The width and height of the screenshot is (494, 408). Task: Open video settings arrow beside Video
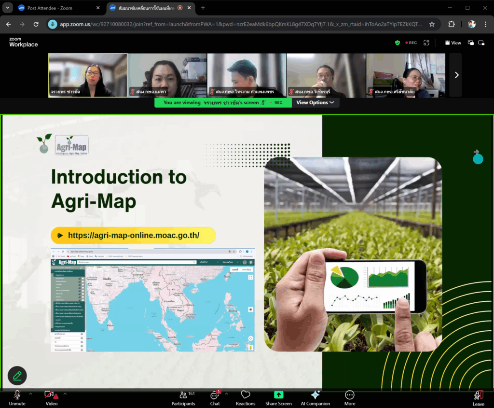(65, 394)
